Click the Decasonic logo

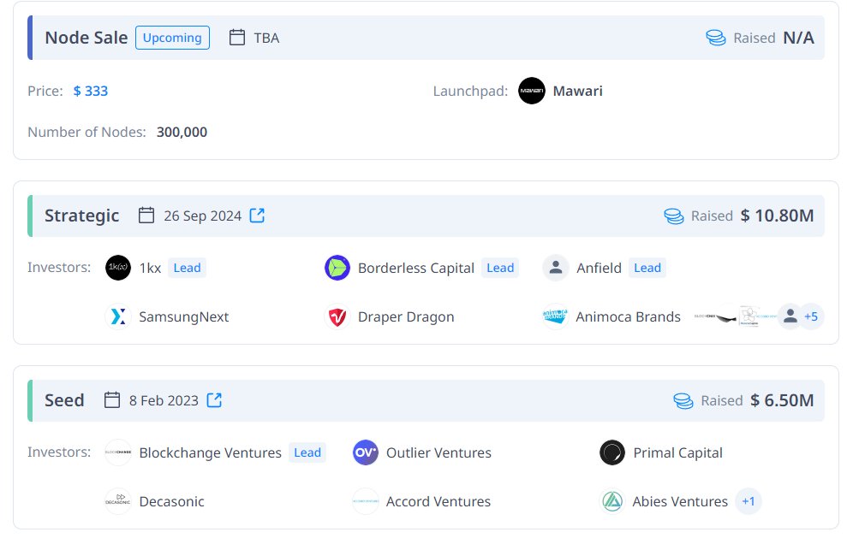(x=118, y=501)
